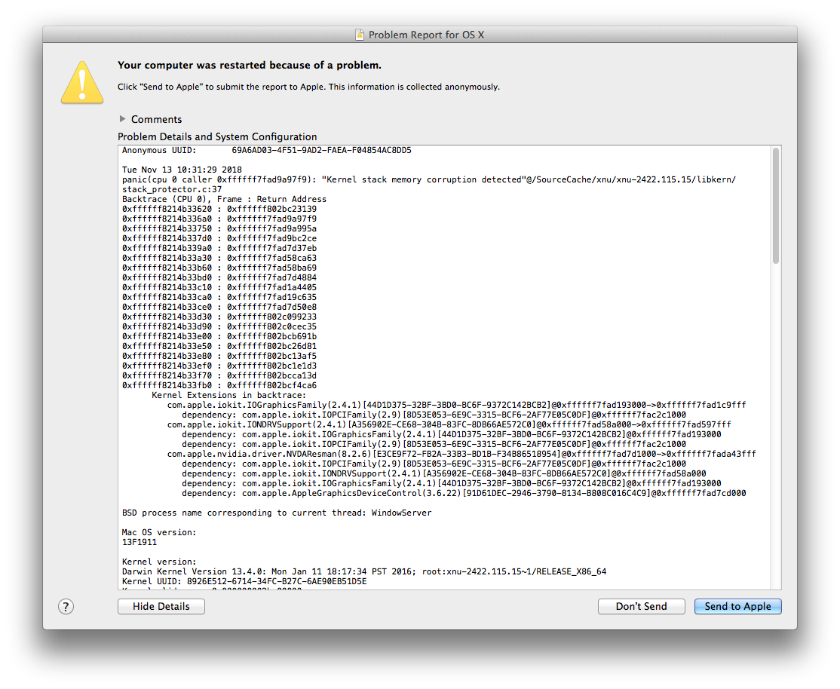Viewport: 840px width, 689px height.
Task: Click backtrace row 0xffffff8214b33e50
Action: (219, 346)
